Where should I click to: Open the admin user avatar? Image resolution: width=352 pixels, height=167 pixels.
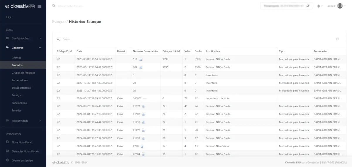tap(340, 6)
